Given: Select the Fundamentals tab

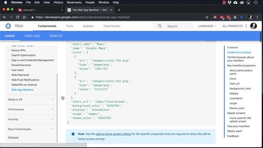Looking at the screenshot, I should pos(47,26).
